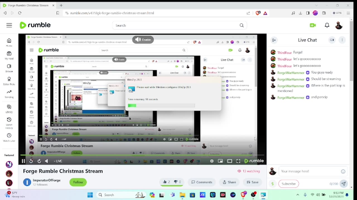The width and height of the screenshot is (357, 200).
Task: Open the browser tab list dropdown
Action: coord(316,5)
